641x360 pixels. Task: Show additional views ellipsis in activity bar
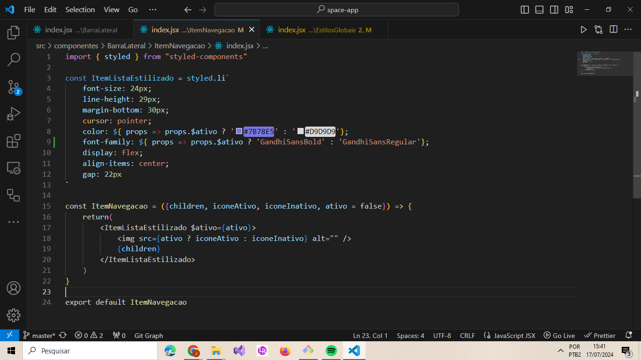(x=14, y=222)
